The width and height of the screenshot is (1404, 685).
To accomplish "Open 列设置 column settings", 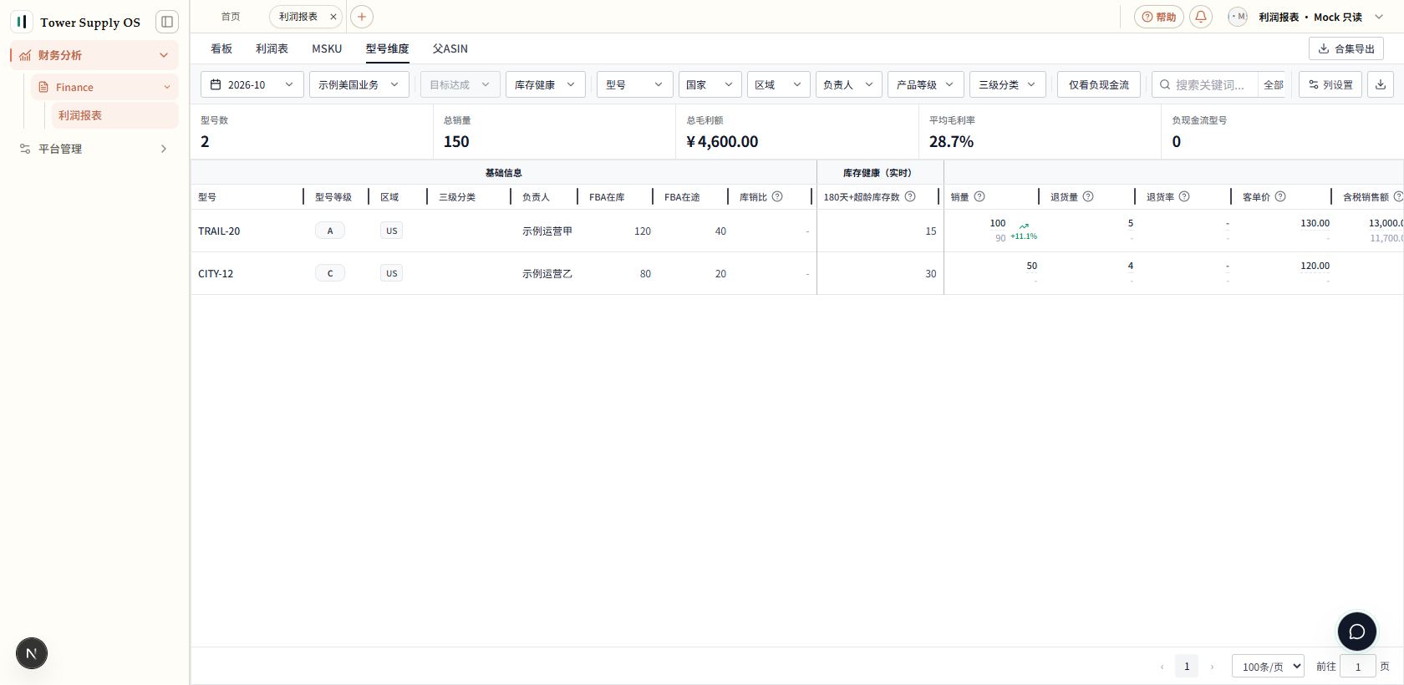I will click(x=1330, y=84).
